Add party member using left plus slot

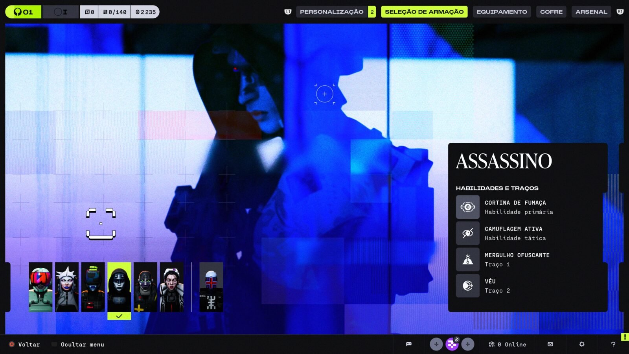pos(436,344)
